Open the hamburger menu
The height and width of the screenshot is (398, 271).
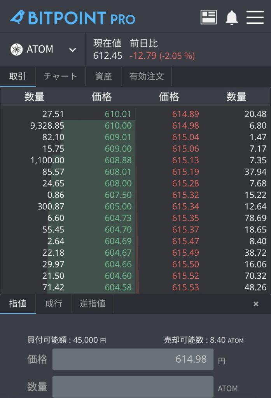255,17
